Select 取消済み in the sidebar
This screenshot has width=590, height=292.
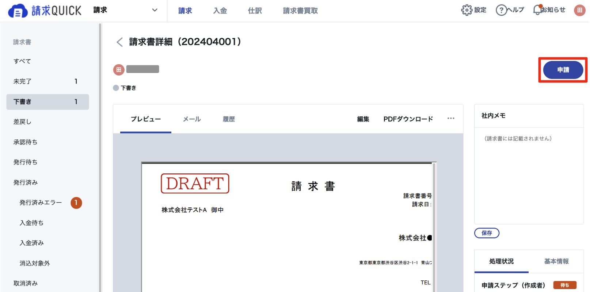click(48, 283)
